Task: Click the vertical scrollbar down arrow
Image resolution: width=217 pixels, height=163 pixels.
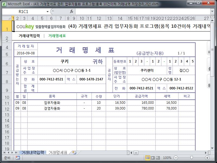Action: coord(212,148)
